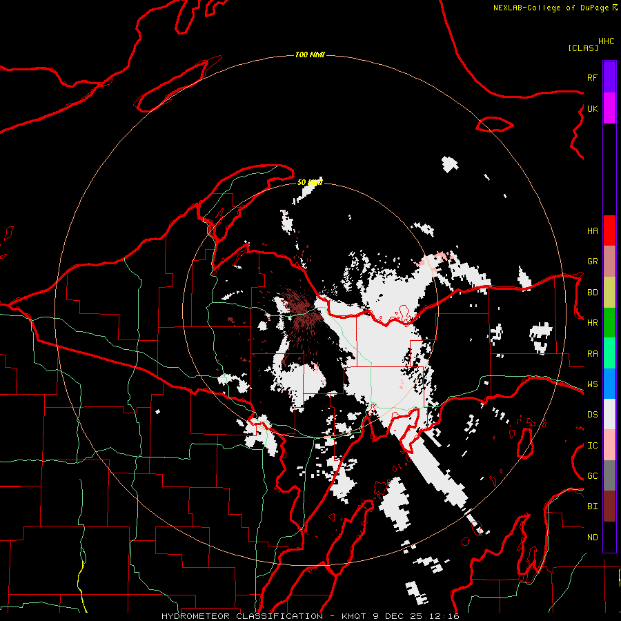Click the RF purple legend color swatch
Image resolution: width=621 pixels, height=621 pixels.
pyautogui.click(x=609, y=77)
